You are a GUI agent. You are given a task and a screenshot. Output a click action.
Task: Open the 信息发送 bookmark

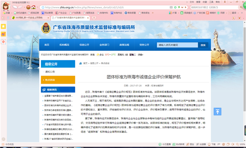(89, 13)
